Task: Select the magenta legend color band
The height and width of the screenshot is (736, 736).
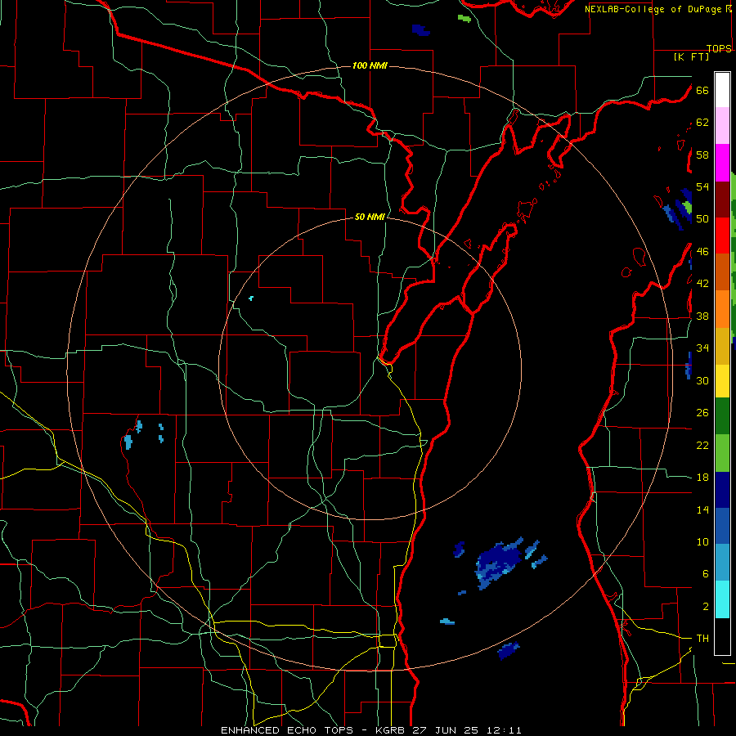Action: pyautogui.click(x=722, y=163)
